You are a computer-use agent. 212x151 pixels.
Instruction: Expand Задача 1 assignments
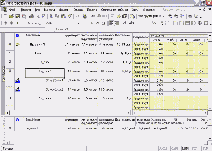point(36,62)
